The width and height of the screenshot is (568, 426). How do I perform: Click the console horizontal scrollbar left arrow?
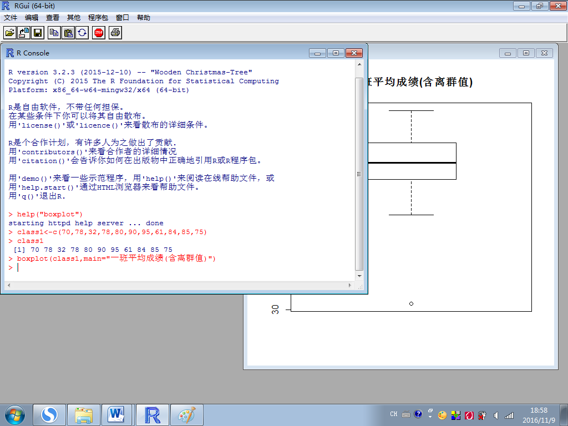point(9,286)
